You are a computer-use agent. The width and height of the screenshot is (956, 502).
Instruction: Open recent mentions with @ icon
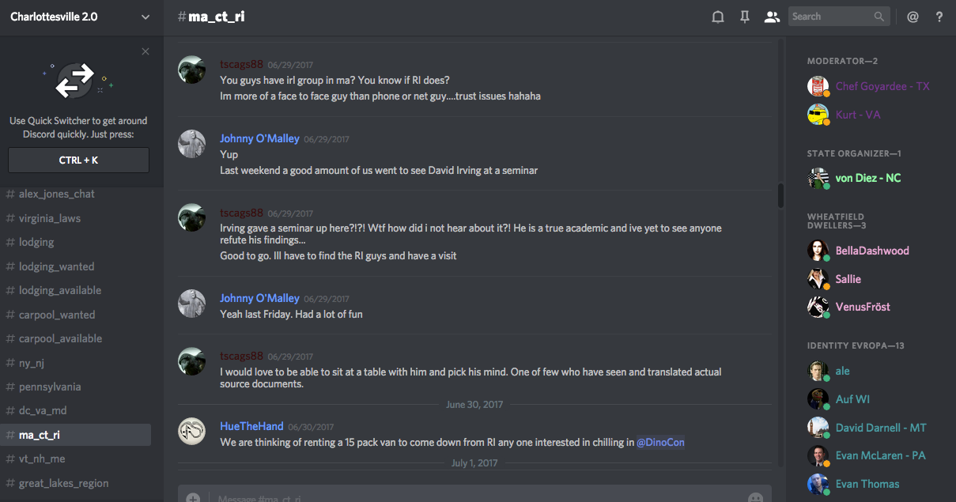[x=913, y=17]
